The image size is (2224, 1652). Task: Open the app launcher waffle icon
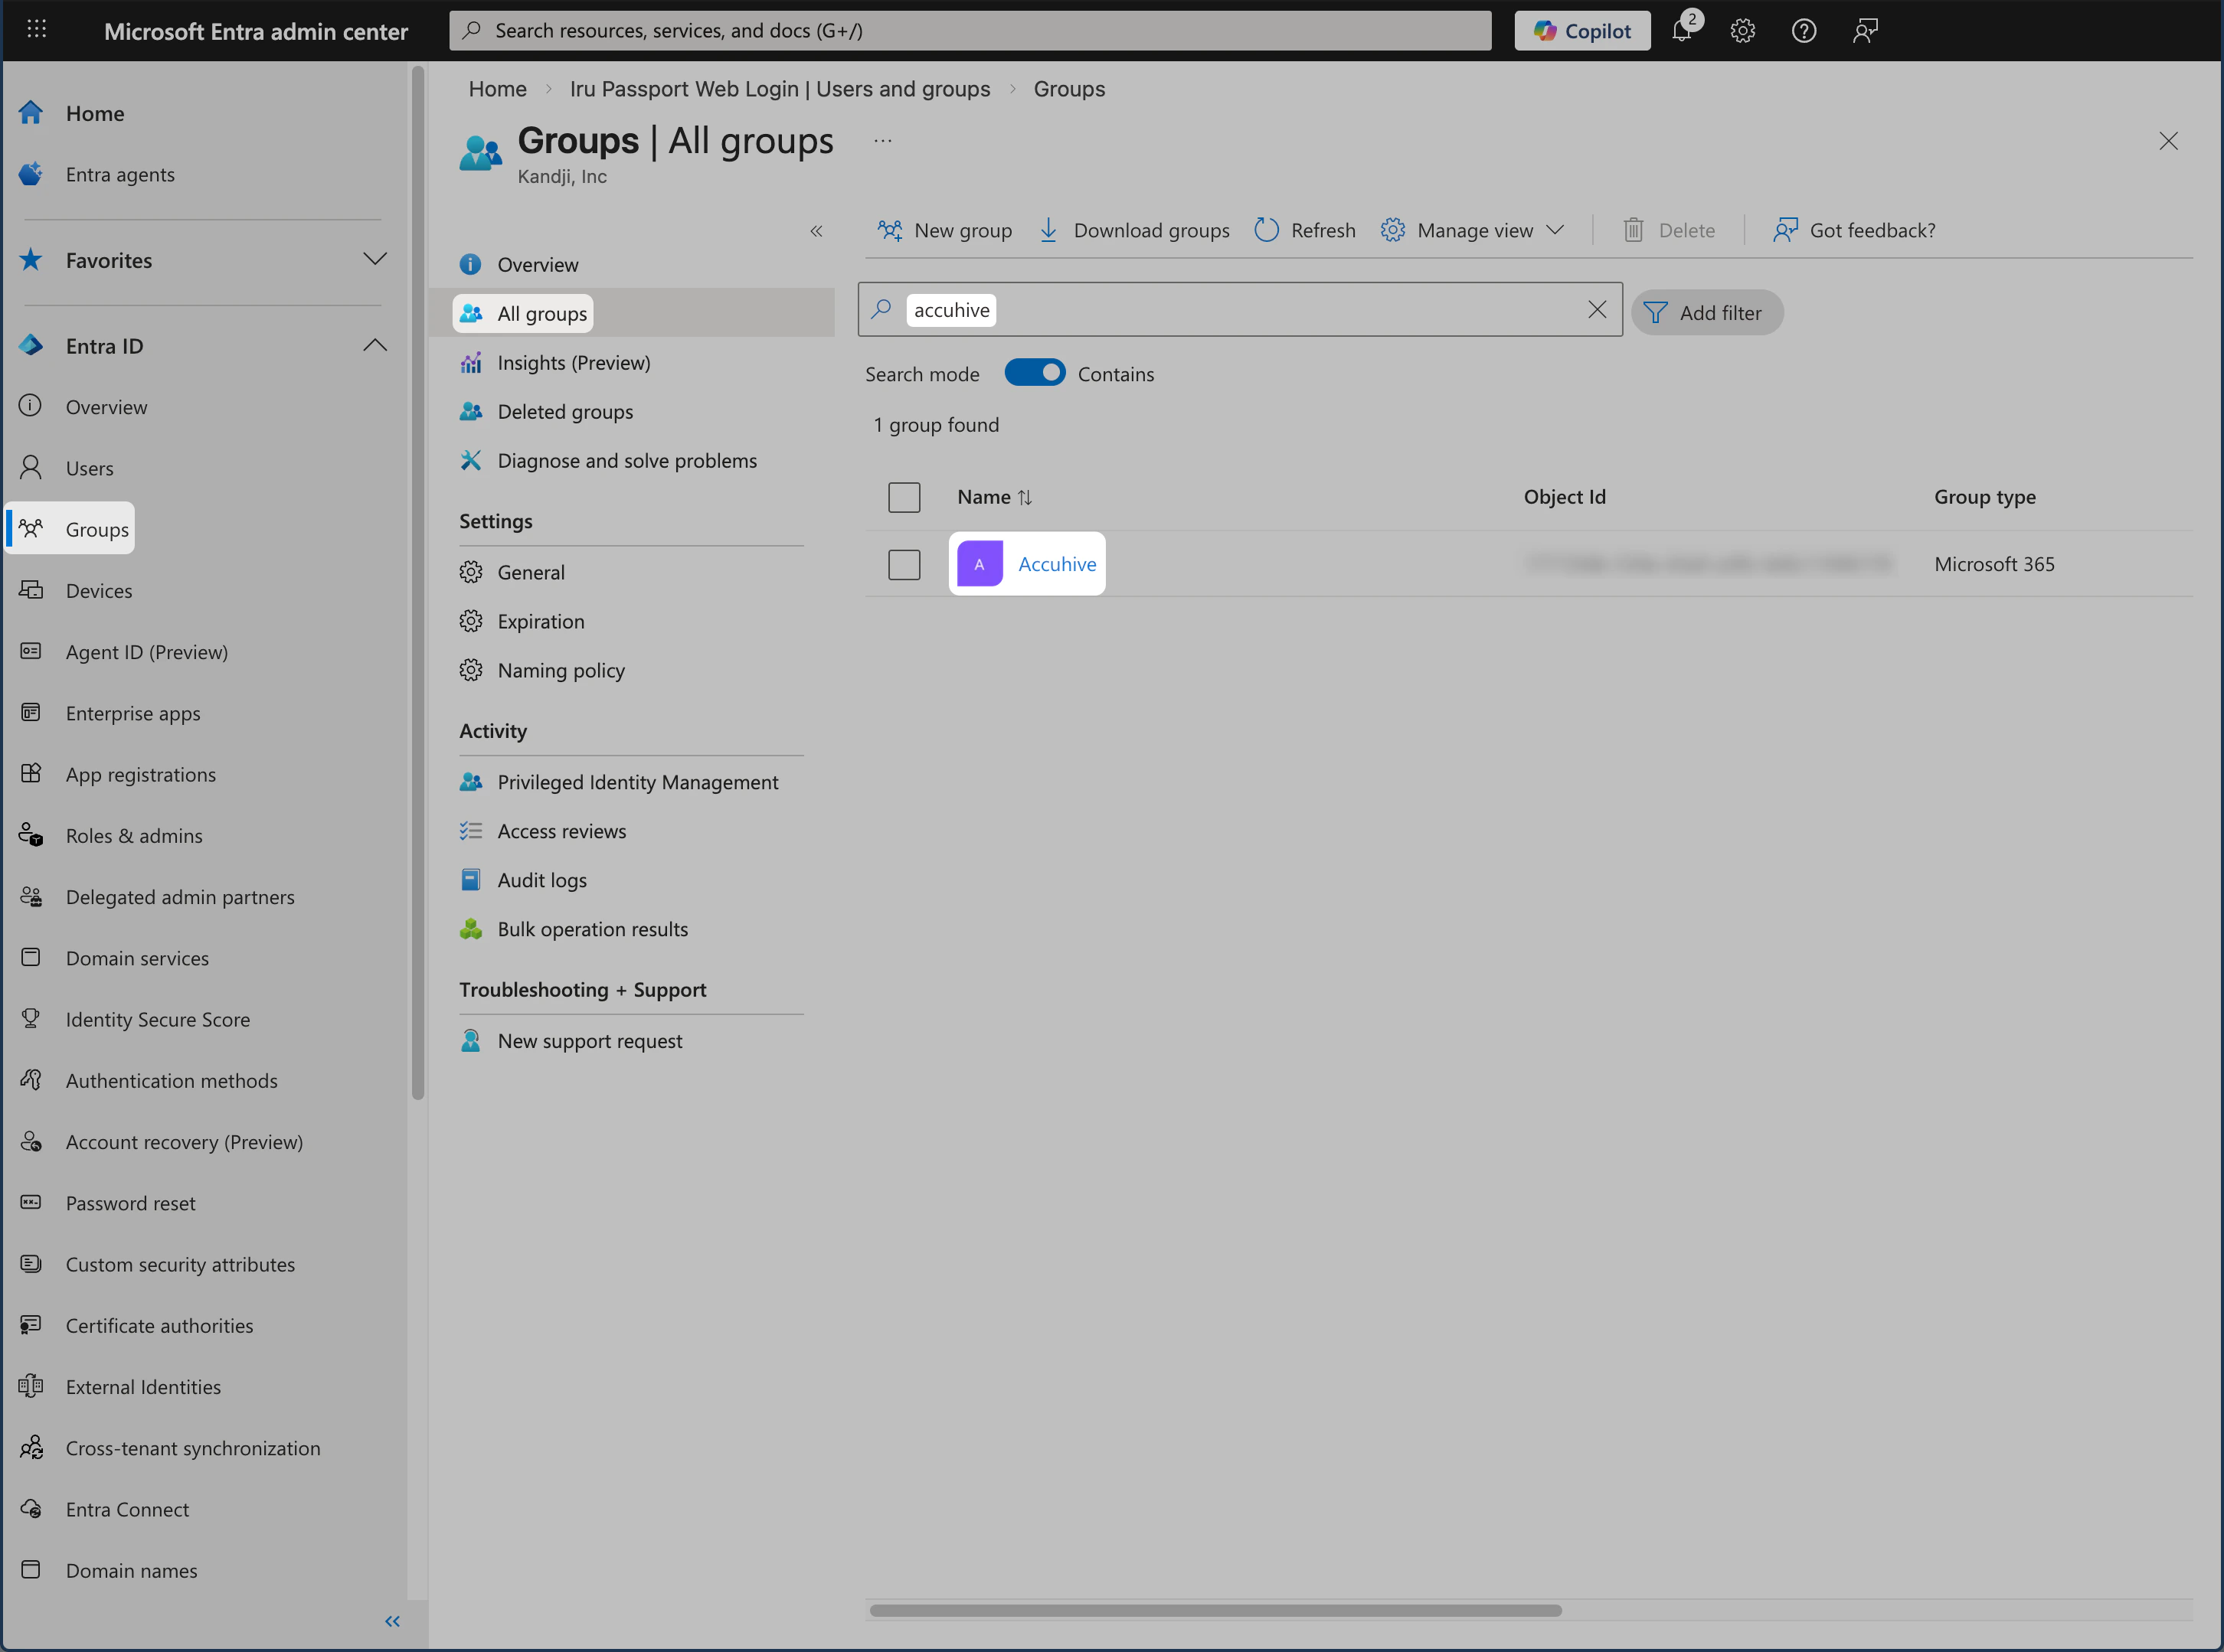pos(37,29)
